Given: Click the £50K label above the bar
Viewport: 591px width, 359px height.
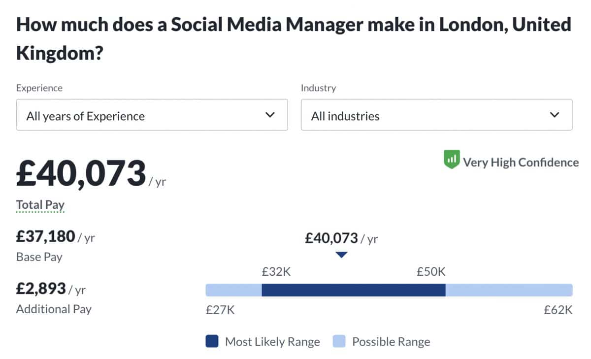Looking at the screenshot, I should [x=431, y=271].
